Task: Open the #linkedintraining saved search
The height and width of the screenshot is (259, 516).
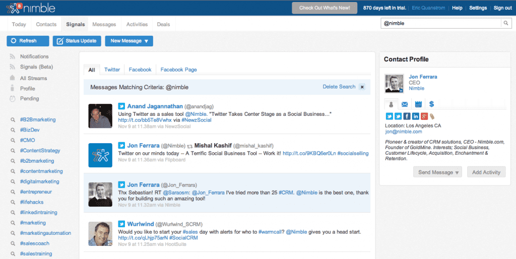Action: (x=38, y=212)
